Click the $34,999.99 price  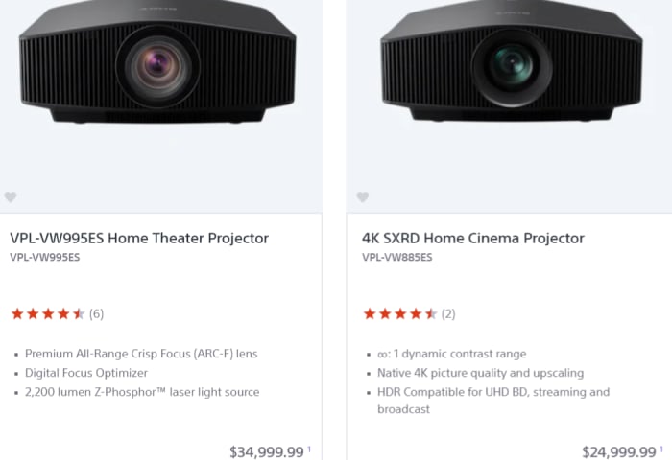coord(267,452)
